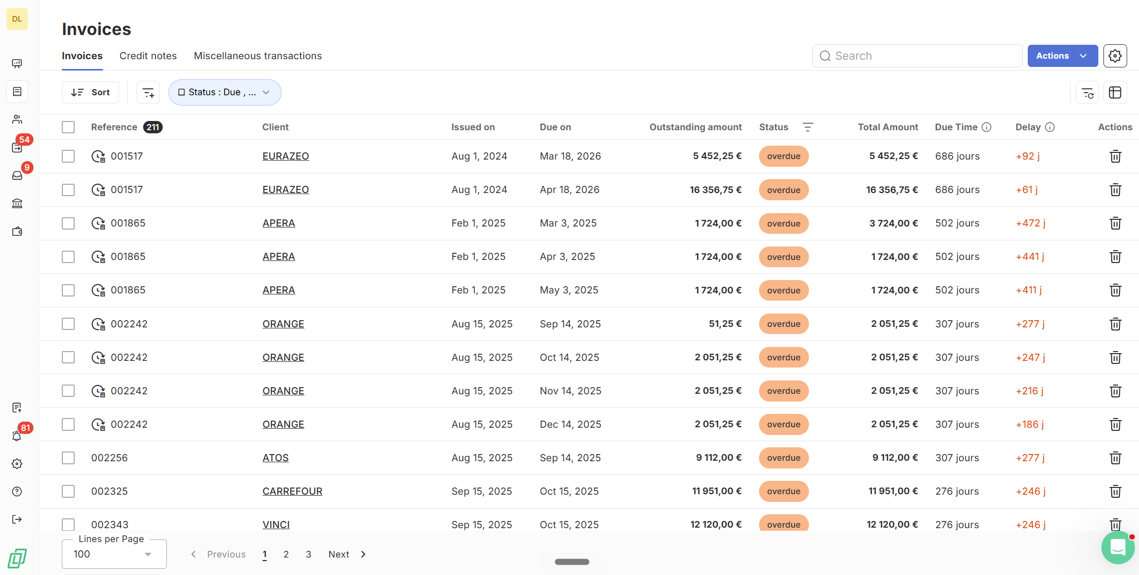Click into the Search field
Screen dimensions: 1139x575
917,56
